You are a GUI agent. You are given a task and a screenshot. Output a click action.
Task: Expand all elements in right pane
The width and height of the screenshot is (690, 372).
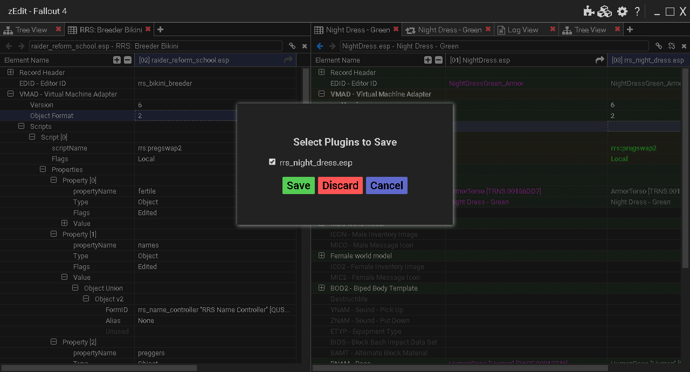[428, 60]
